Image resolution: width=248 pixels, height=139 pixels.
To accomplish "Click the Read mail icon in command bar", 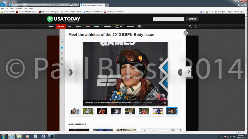I will tap(212, 12).
